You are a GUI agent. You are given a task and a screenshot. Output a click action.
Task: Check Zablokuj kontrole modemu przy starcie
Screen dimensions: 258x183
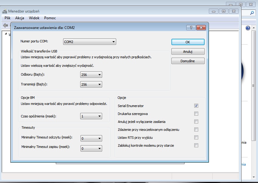(x=196, y=145)
